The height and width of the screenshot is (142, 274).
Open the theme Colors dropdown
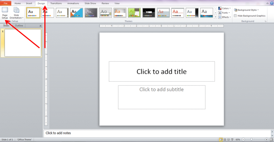click(x=224, y=8)
